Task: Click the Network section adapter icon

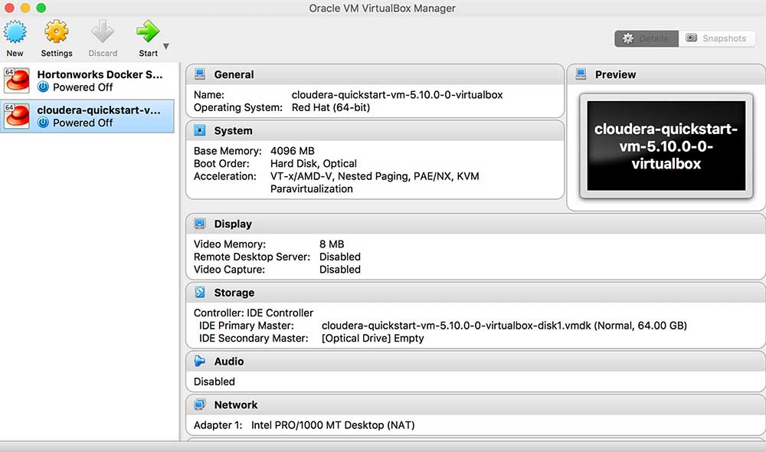Action: [x=200, y=405]
